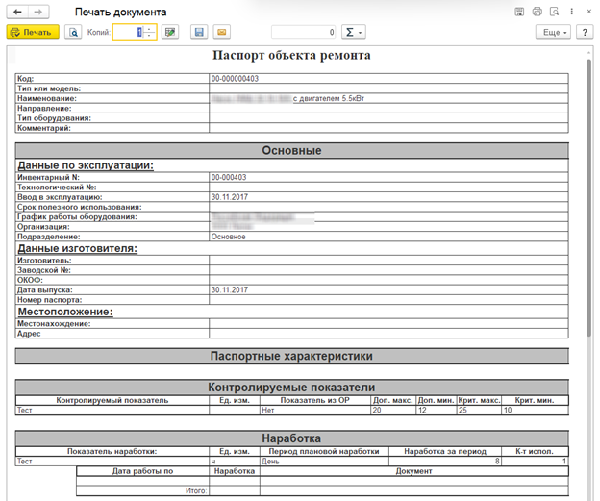Click the Тип оборудования label cell
600x501 pixels.
click(x=112, y=118)
